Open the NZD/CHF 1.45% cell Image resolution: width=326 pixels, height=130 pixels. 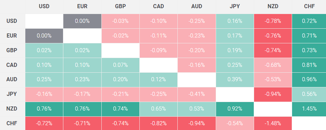coord(309,109)
